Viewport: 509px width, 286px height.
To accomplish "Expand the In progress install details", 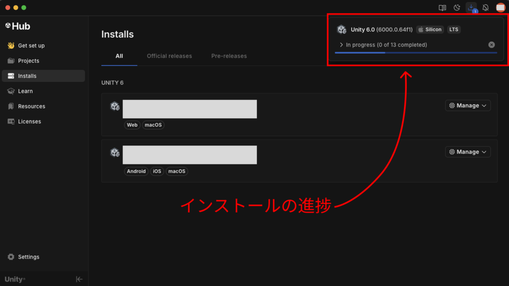I will pos(341,45).
